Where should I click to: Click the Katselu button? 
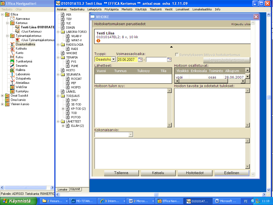[158, 173]
